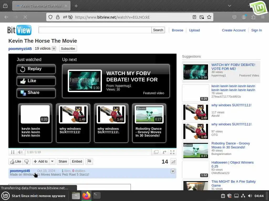This screenshot has width=269, height=201.
Task: Open the Embed tab below the video
Action: click(x=77, y=161)
